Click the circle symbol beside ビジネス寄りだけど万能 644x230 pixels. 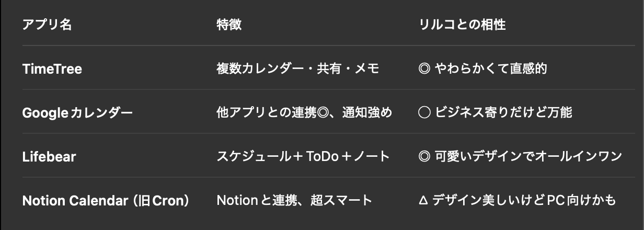click(424, 112)
